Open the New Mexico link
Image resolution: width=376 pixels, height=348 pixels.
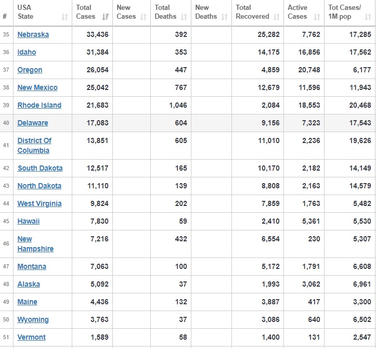point(37,87)
